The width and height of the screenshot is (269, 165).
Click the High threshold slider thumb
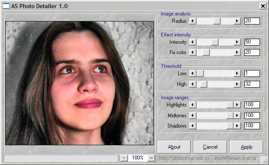tap(203, 84)
